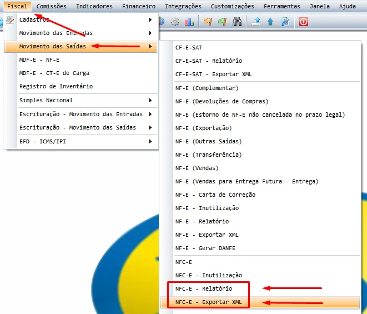
Task: Select NF-E - Exportar XML
Action: pyautogui.click(x=260, y=235)
